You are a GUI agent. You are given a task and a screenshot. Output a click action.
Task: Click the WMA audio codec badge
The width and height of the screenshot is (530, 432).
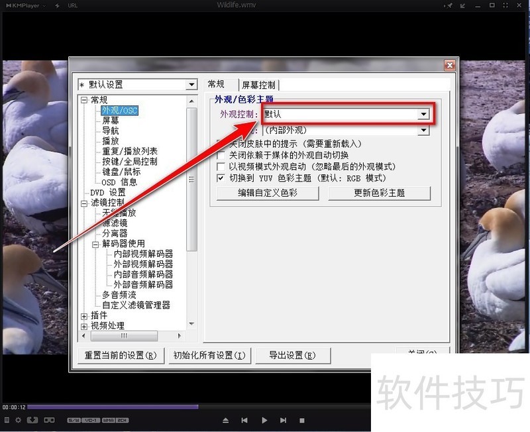[109, 419]
